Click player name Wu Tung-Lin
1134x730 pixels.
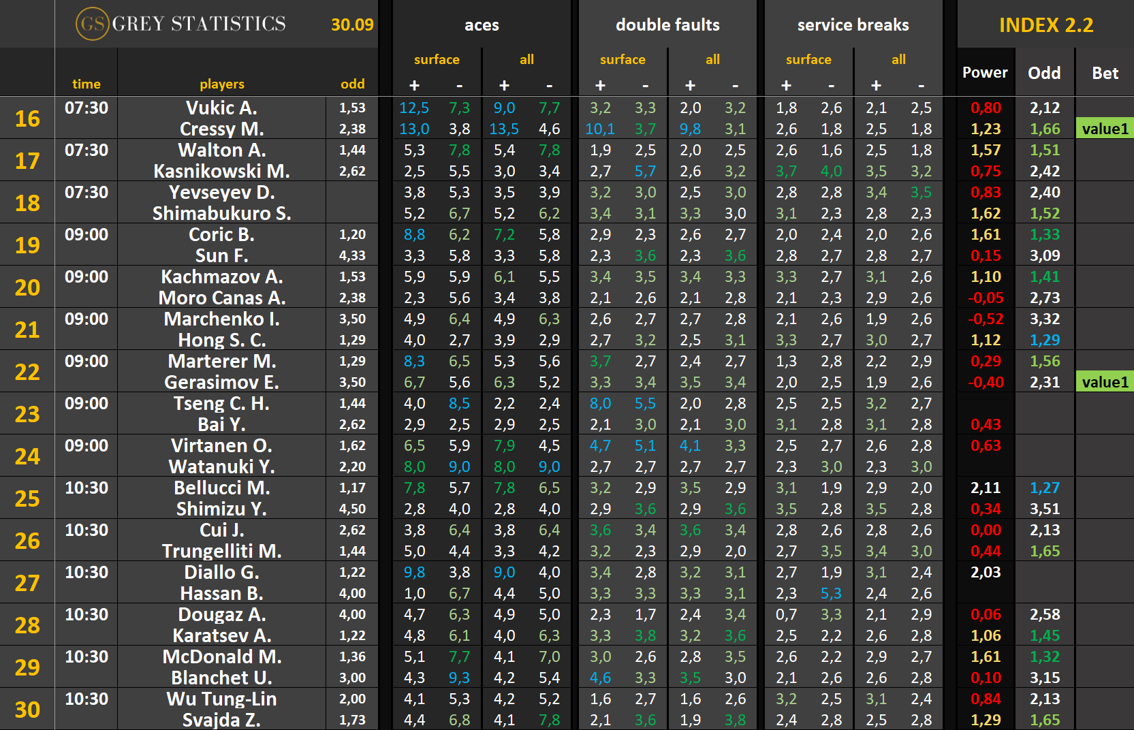click(222, 699)
